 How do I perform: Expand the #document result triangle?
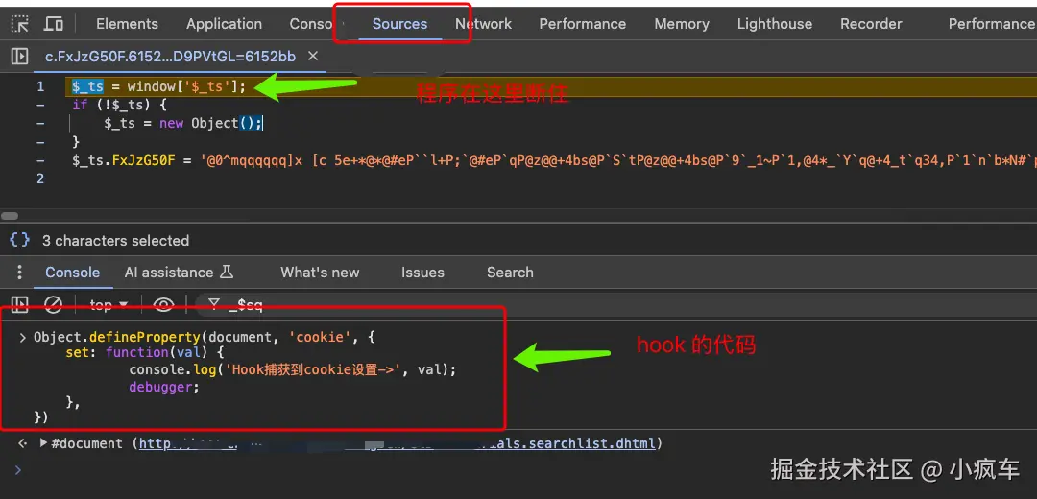43,442
